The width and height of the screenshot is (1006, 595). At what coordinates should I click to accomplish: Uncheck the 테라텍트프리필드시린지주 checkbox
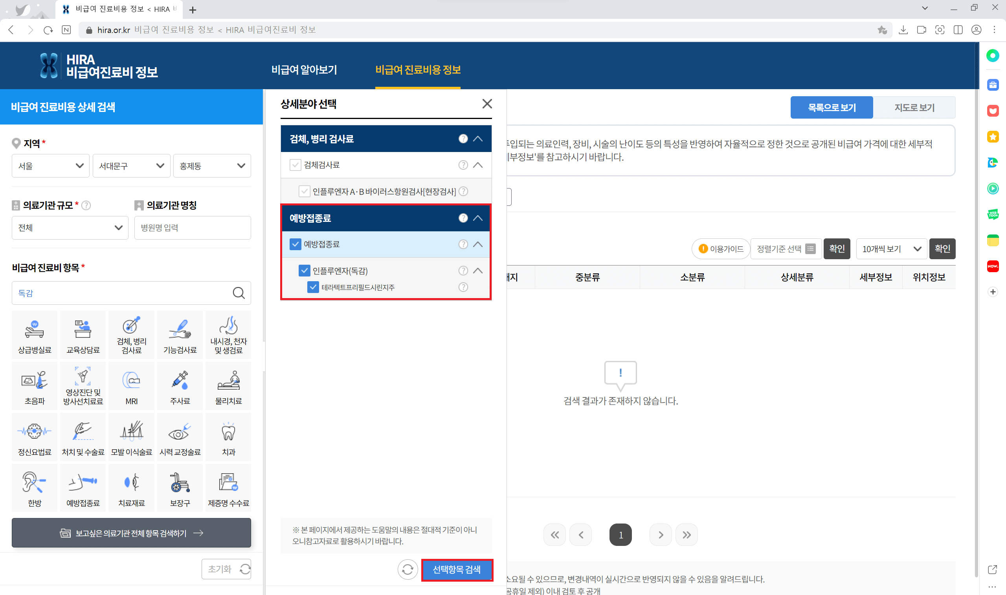coord(313,287)
